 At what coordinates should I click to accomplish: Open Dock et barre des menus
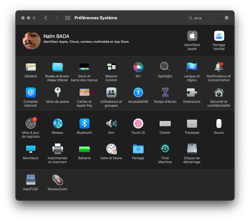tap(84, 67)
